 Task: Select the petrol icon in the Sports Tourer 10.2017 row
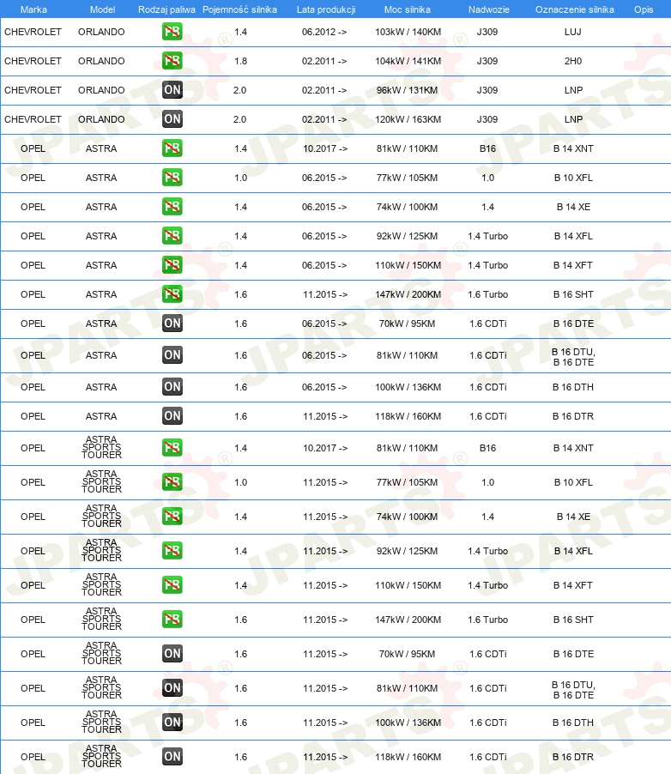point(172,448)
